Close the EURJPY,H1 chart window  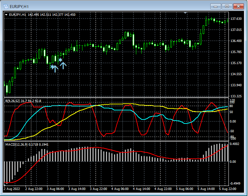(x=238, y=6)
